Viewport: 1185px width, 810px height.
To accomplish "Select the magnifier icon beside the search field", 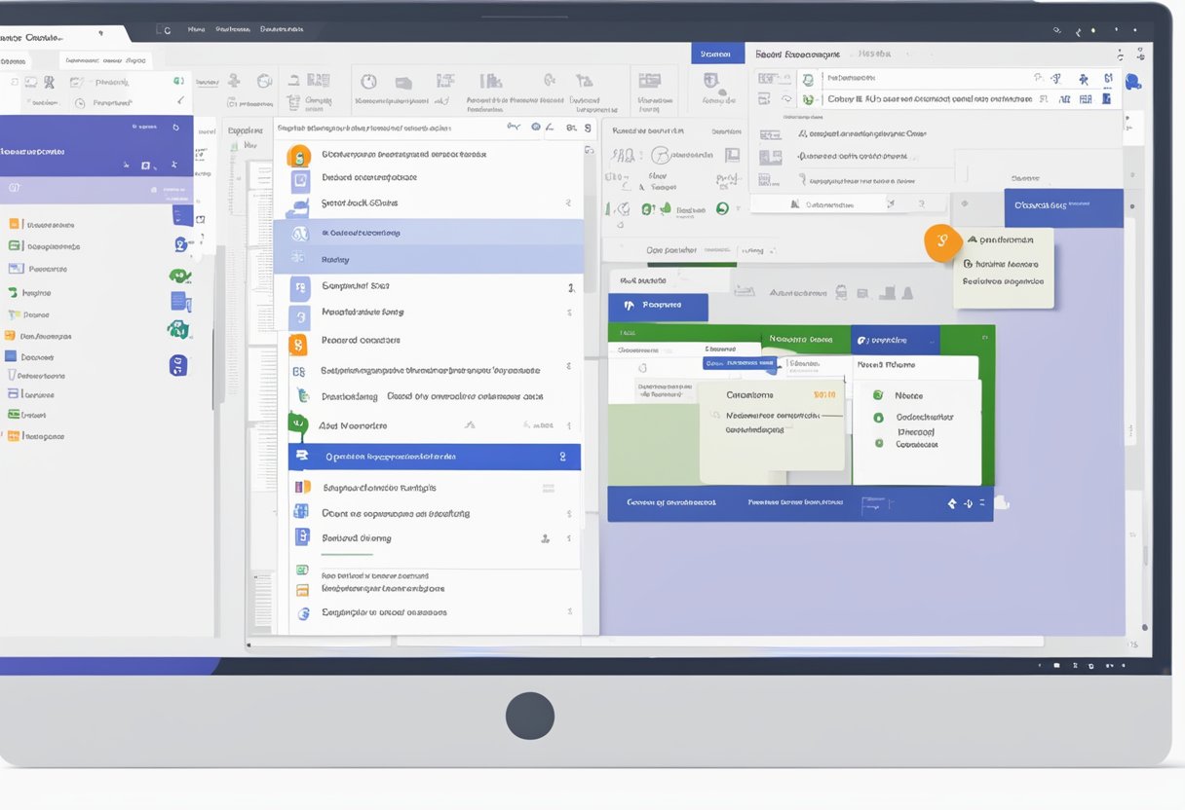I will coord(514,127).
